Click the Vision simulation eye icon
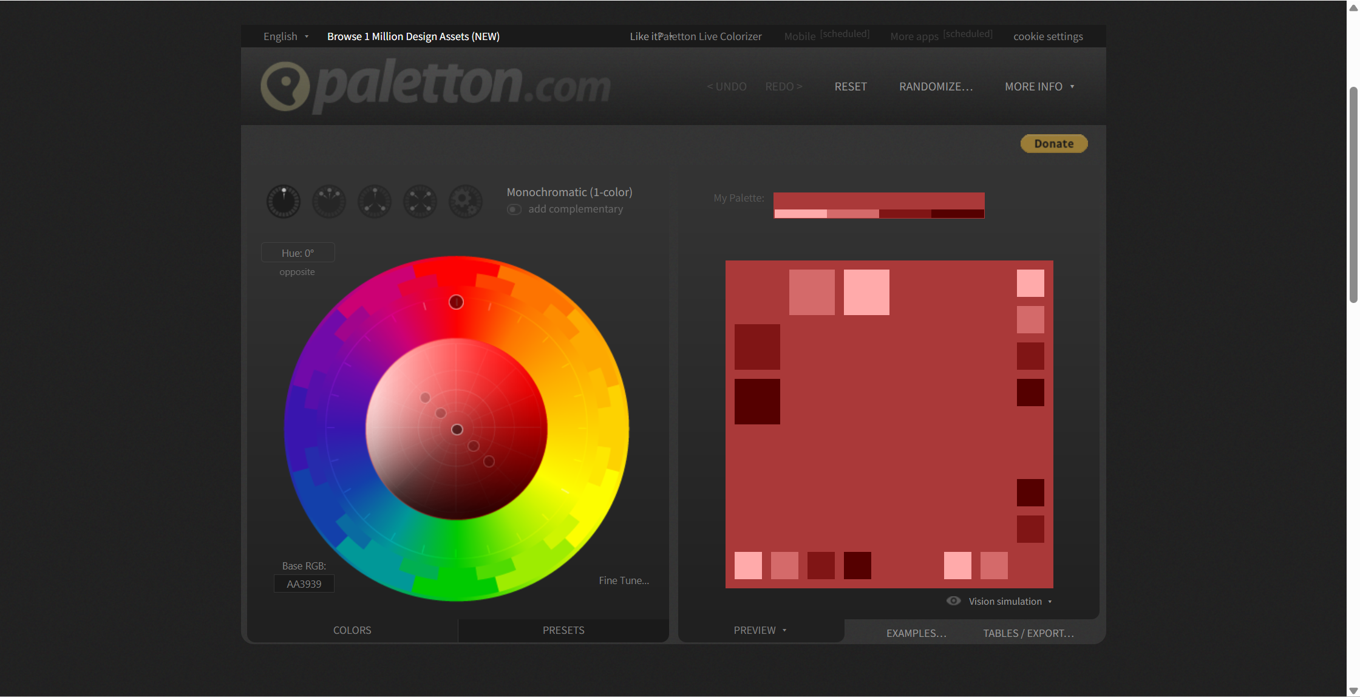The width and height of the screenshot is (1360, 697). 953,601
